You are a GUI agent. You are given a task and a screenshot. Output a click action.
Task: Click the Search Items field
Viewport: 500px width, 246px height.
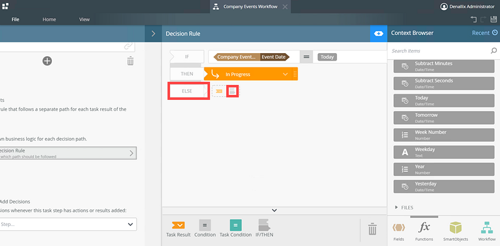[439, 51]
